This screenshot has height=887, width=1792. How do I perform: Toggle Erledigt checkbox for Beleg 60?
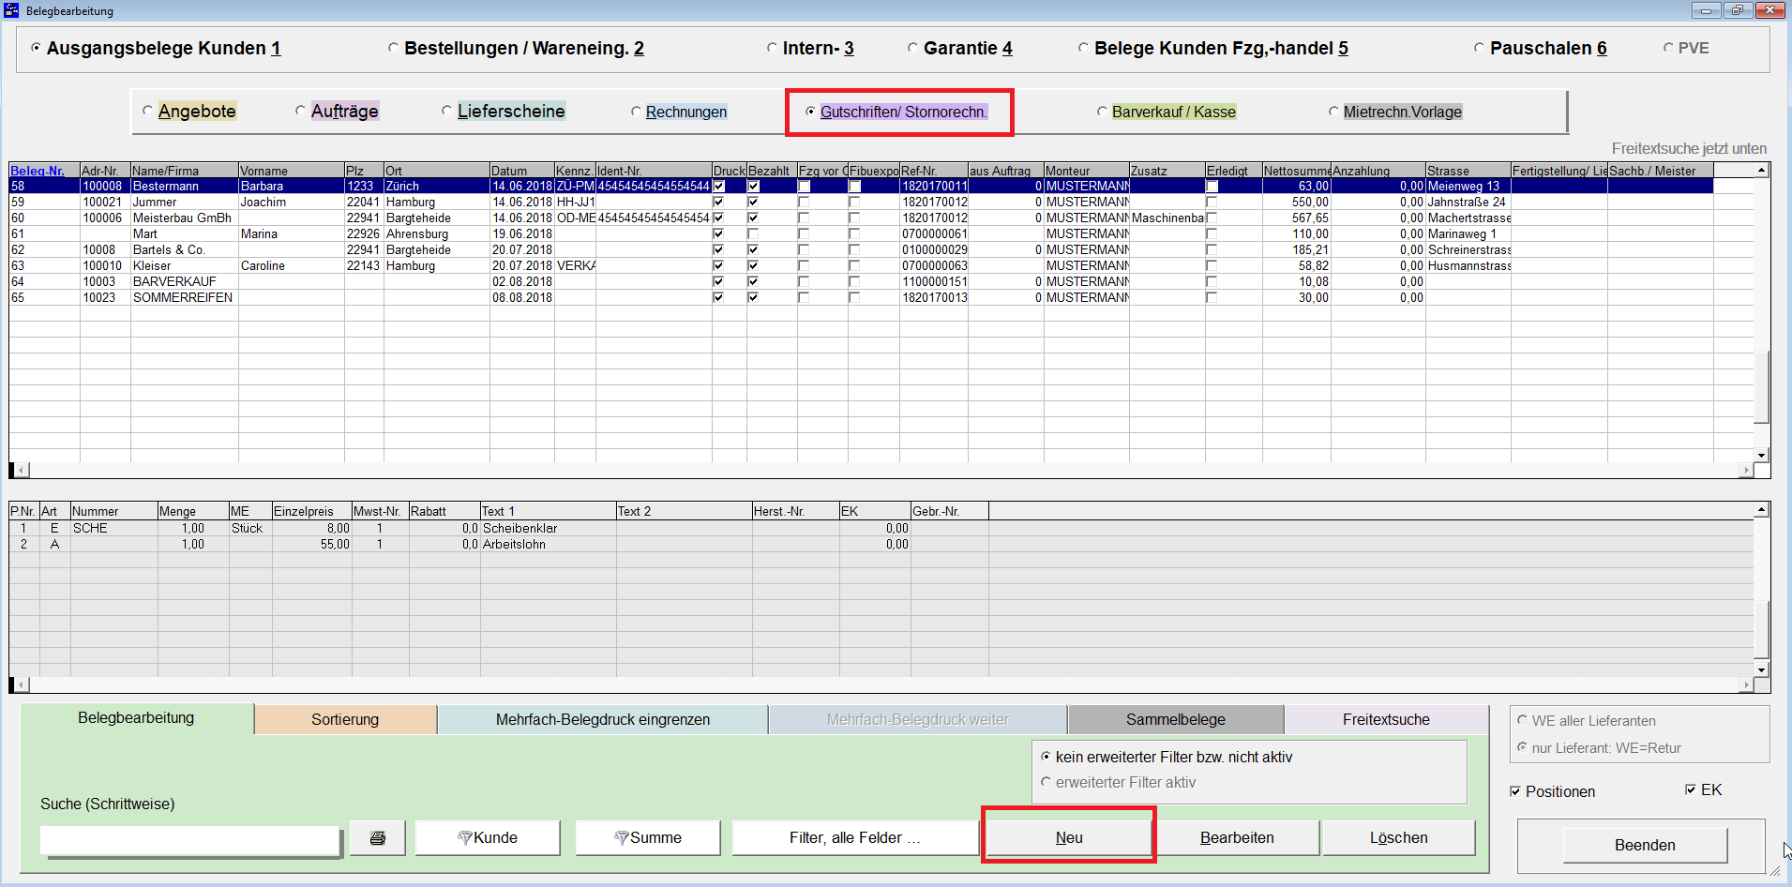coord(1212,218)
